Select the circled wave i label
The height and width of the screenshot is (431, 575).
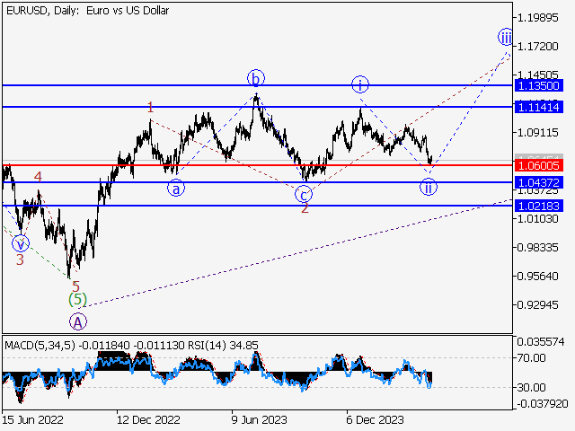click(360, 84)
